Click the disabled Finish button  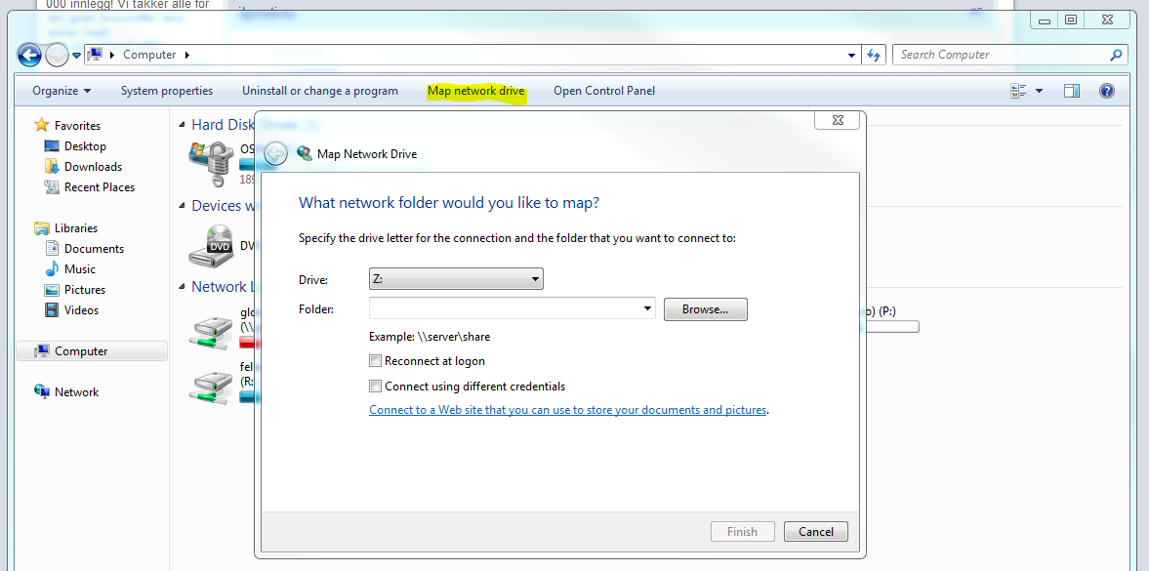(x=742, y=531)
